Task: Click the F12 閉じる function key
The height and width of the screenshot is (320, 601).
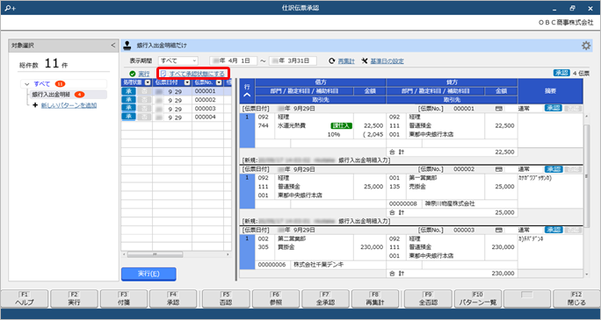Action: point(577,299)
